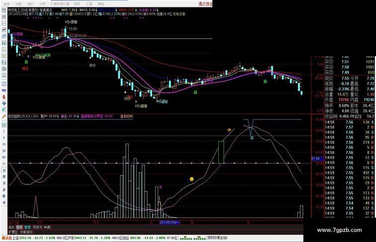Select the 日 daily period
This screenshot has width=376, height=242.
[4, 170]
